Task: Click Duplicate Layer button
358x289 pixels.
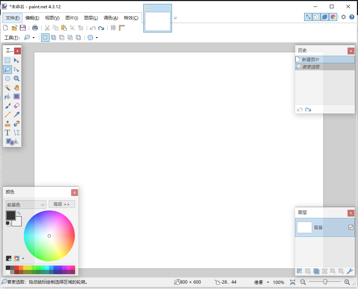Action: tap(316, 271)
